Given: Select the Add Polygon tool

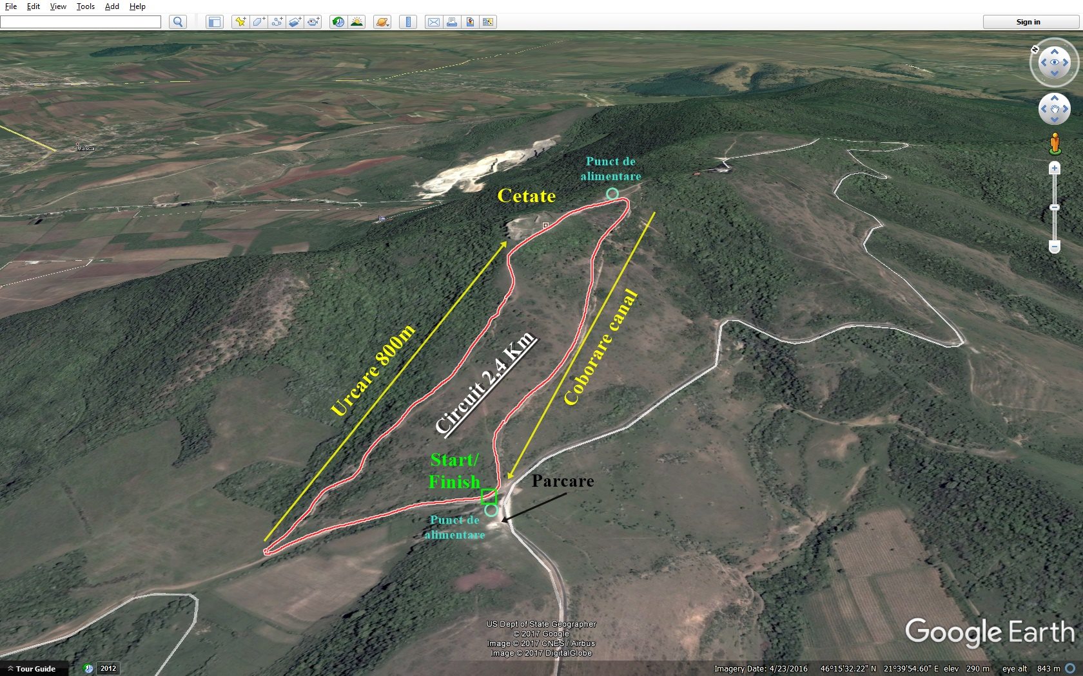Looking at the screenshot, I should pos(259,22).
